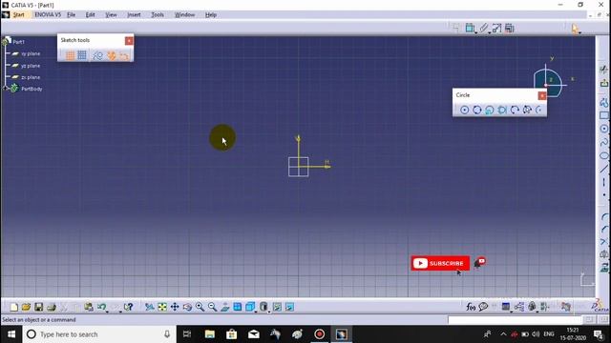Open the isometric view cube icon
611x343 pixels.
coord(250,307)
